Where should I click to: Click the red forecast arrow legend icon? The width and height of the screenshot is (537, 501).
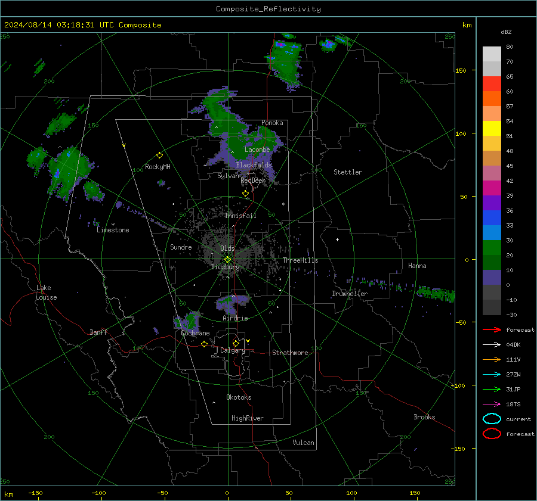(x=492, y=329)
